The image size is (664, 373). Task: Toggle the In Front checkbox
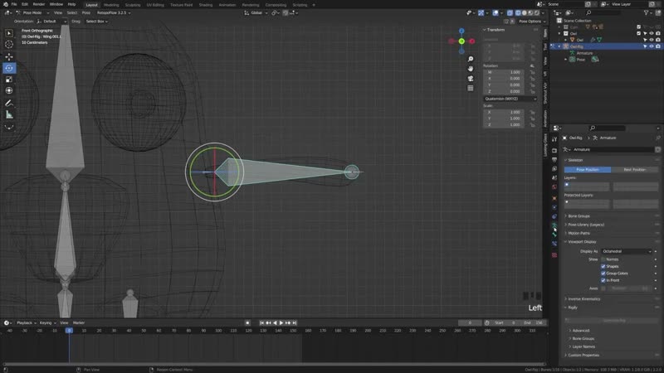pyautogui.click(x=603, y=280)
